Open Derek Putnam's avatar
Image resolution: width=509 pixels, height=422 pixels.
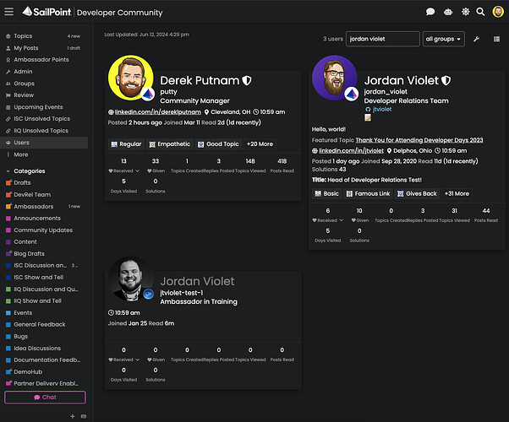click(x=130, y=78)
